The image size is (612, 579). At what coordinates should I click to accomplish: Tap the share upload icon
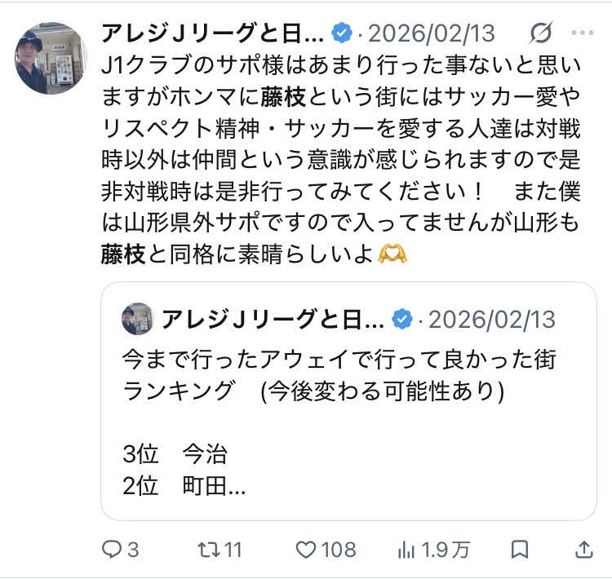pos(584,550)
